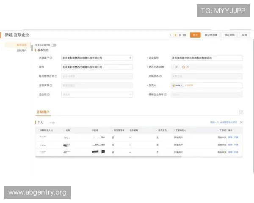Image resolution: width=254 pixels, height=203 pixels.
Task: Click 保存草稿 button
Action: point(229,35)
